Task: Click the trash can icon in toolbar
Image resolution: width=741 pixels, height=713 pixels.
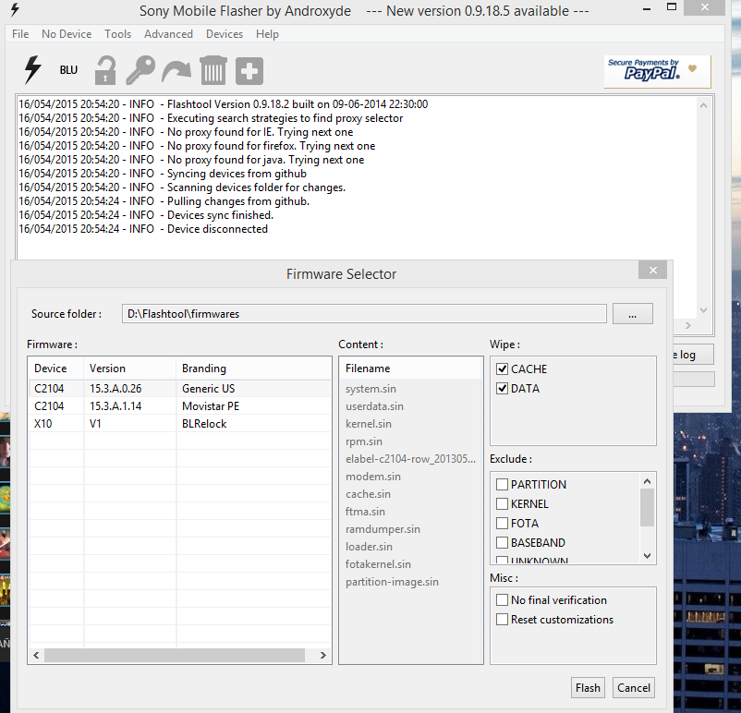Action: [x=213, y=70]
